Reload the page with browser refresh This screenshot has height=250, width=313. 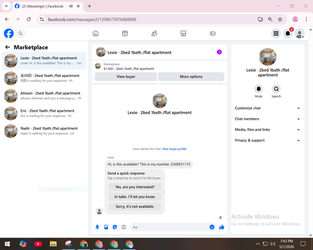point(29,19)
